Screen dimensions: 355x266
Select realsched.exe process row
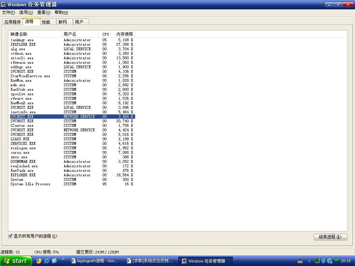(x=72, y=166)
